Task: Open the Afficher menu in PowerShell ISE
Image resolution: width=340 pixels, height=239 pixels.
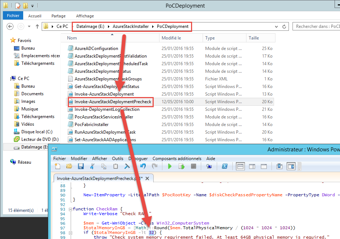Action: click(100, 159)
